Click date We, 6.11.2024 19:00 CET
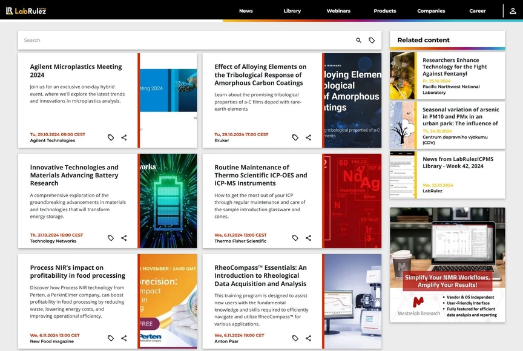523x351 pixels. [x=239, y=335]
